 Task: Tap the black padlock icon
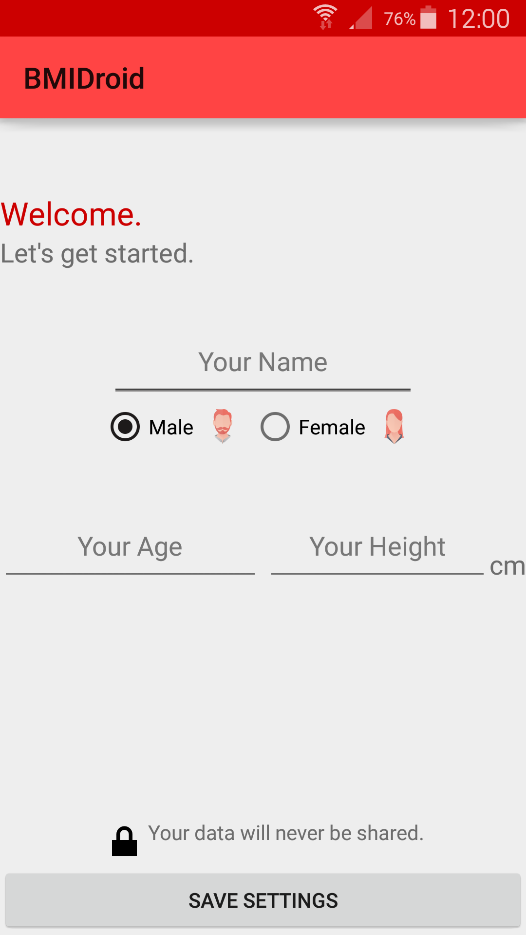pos(124,841)
